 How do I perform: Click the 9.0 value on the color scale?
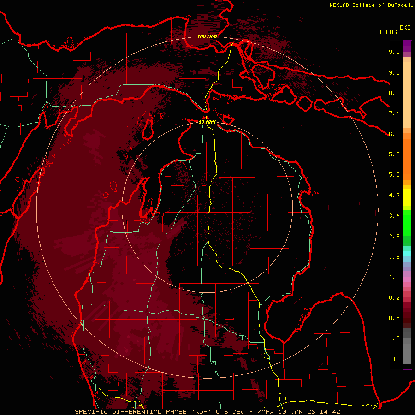pyautogui.click(x=394, y=72)
